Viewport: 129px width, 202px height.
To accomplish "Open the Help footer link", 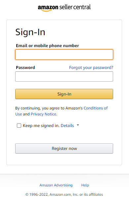I will (x=85, y=185).
